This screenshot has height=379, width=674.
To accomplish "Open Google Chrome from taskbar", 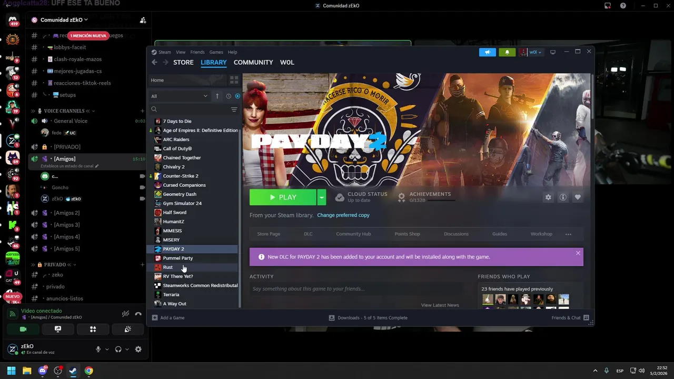I will tap(89, 371).
